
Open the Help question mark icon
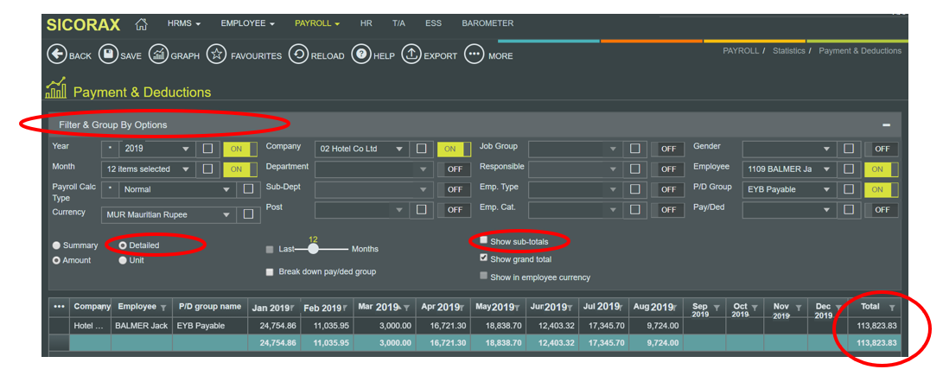point(360,54)
